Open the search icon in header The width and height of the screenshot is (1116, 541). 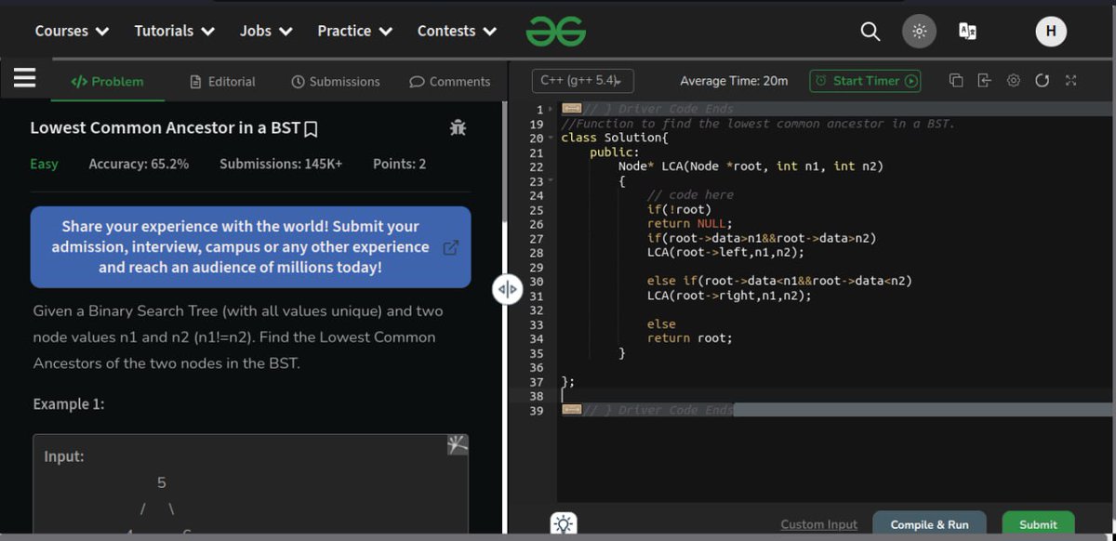coord(870,32)
